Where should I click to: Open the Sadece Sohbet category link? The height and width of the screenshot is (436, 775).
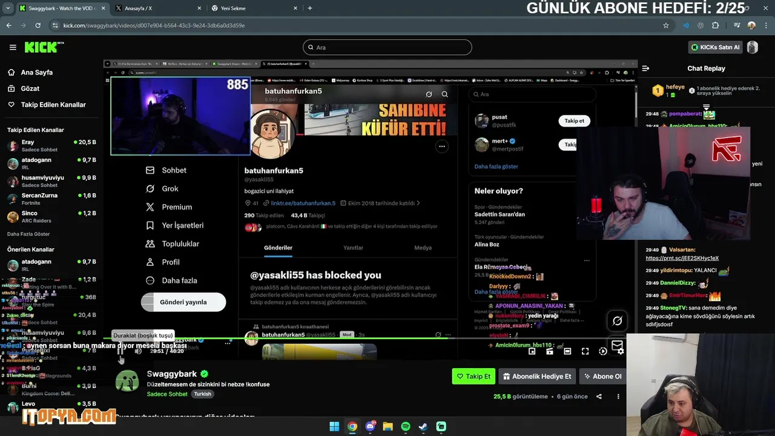(x=167, y=394)
